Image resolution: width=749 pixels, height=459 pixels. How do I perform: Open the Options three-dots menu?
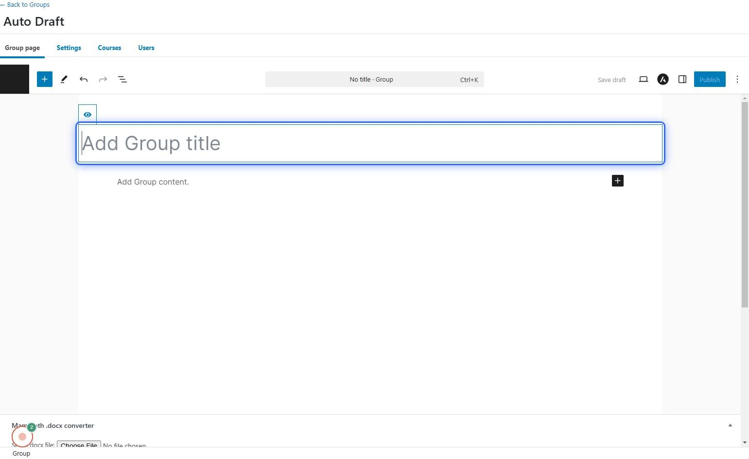tap(737, 79)
